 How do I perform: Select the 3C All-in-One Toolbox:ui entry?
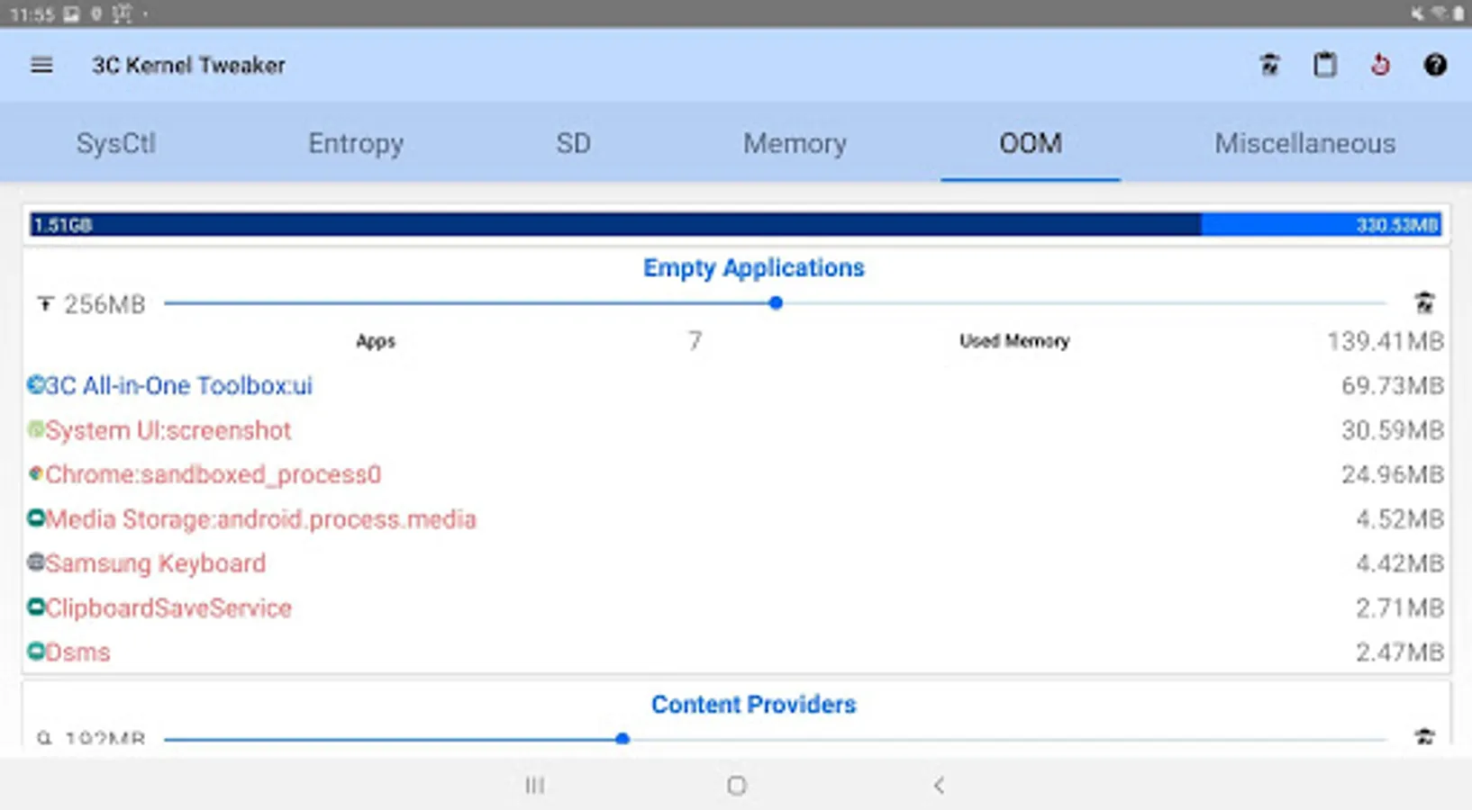click(179, 385)
